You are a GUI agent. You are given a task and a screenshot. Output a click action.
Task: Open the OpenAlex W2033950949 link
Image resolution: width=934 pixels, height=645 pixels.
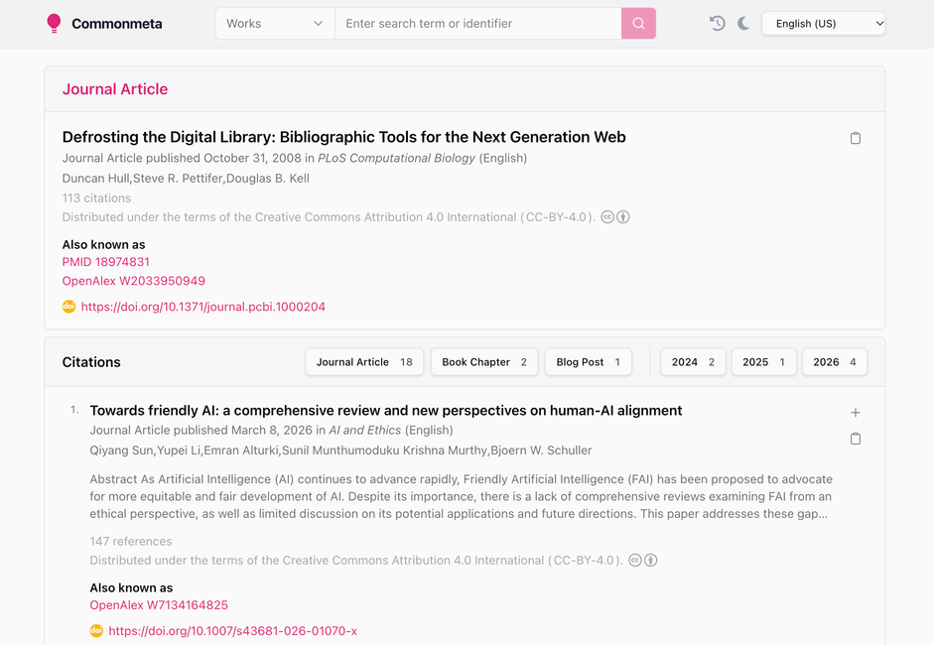point(133,281)
